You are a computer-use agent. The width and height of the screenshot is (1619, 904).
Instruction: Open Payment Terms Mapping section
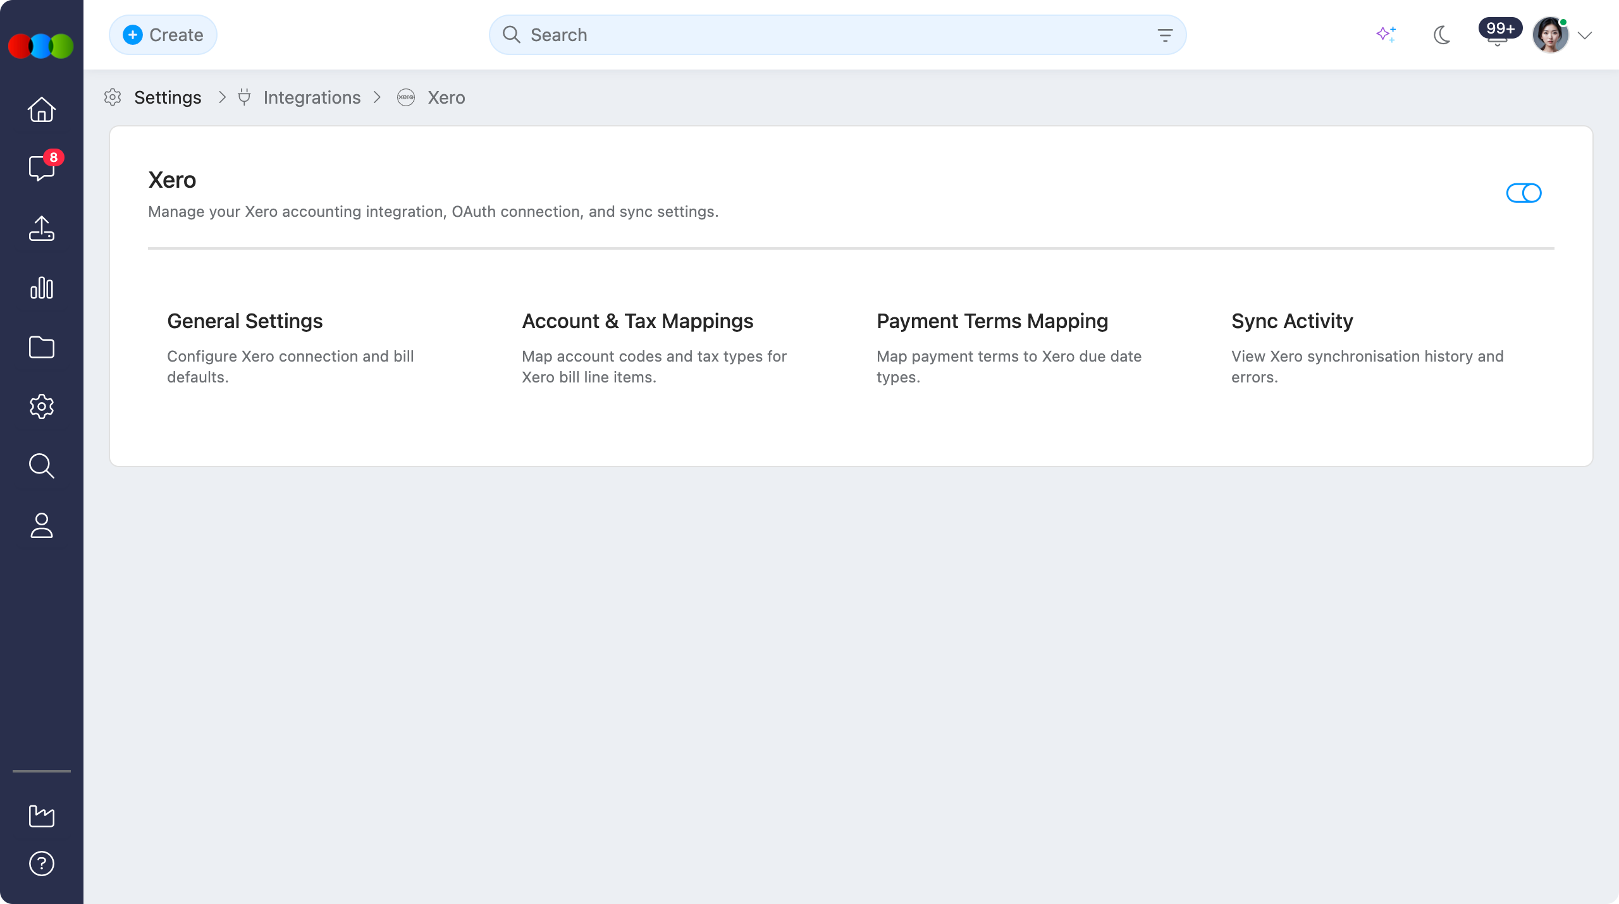click(x=992, y=321)
